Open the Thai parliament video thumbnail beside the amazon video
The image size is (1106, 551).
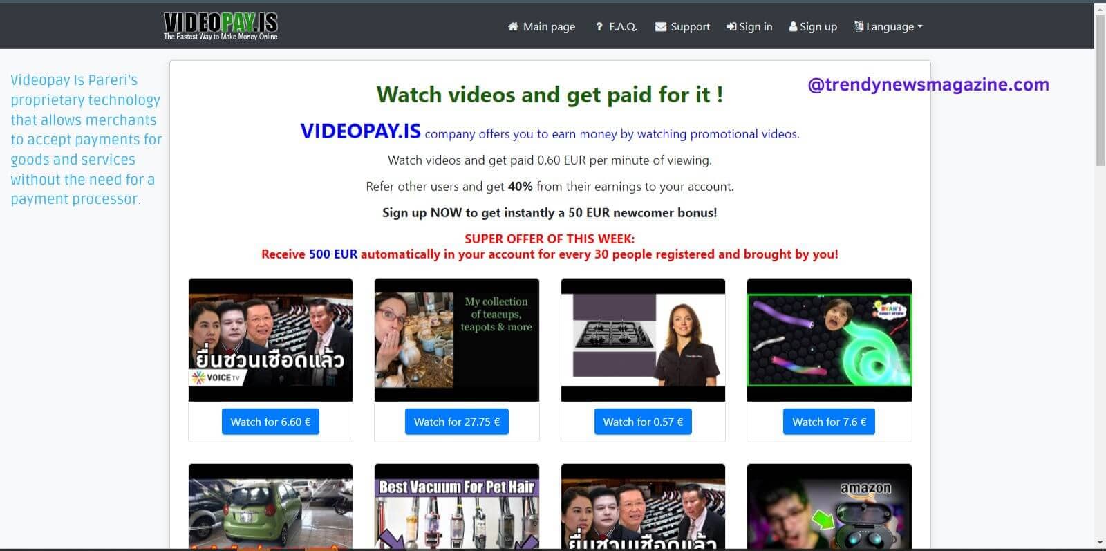(643, 507)
